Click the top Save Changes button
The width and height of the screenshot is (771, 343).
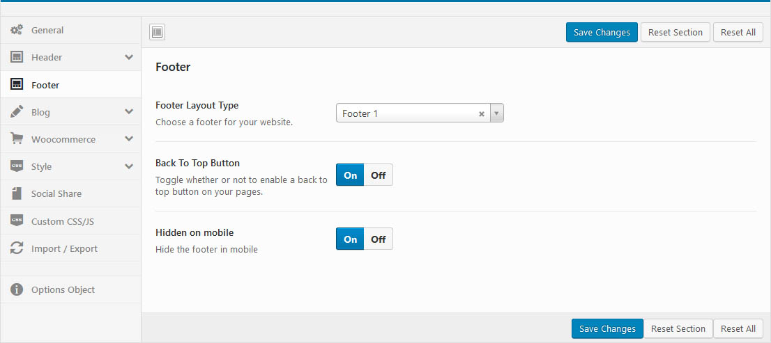(602, 32)
